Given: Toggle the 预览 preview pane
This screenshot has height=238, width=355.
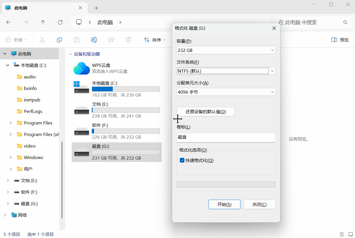Looking at the screenshot, I should click(x=340, y=40).
